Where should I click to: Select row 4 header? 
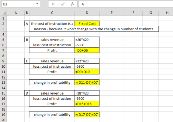(x=3, y=34)
